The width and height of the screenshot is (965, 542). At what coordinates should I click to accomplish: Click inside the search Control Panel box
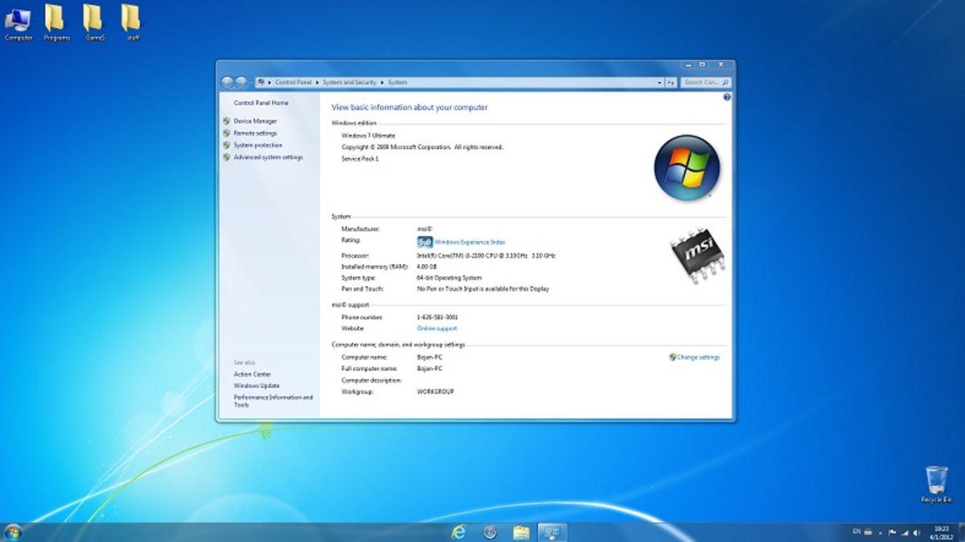point(705,82)
